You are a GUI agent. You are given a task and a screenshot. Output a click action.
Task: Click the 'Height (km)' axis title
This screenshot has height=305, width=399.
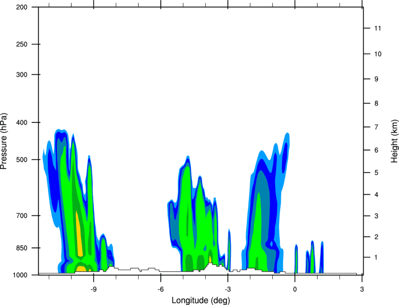pyautogui.click(x=394, y=141)
